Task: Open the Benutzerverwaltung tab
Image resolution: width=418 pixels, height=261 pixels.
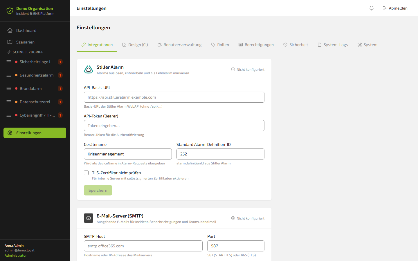Action: [179, 45]
